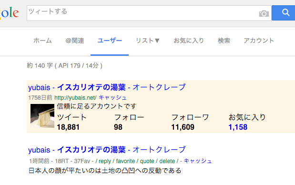Open the ホーム tab
Image resolution: width=295 pixels, height=185 pixels.
(42, 41)
